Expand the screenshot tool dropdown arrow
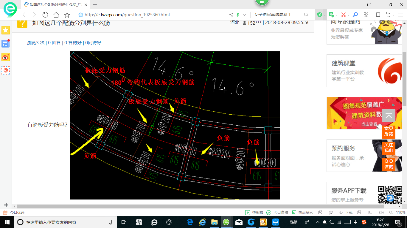This screenshot has height=228, width=407. [349, 15]
